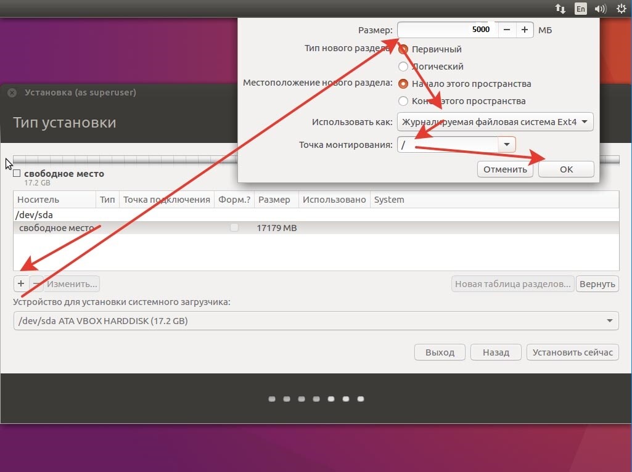
Task: Click the System column header
Action: tap(495, 200)
